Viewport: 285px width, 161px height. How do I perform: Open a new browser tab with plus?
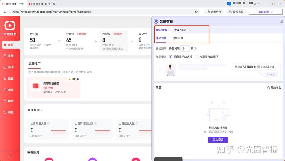61,4
